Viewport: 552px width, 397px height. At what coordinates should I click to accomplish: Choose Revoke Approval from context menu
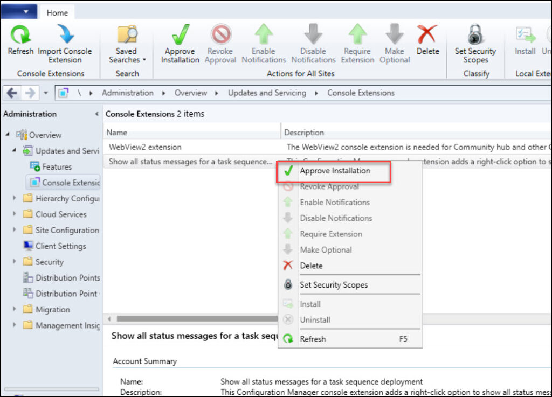350,187
